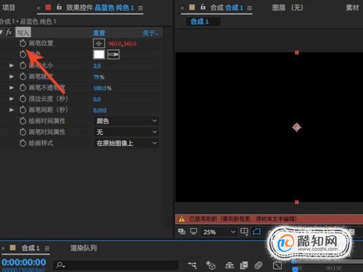Viewport: 363px width, 272px height.
Task: Click 重置 to reset the effect
Action: pos(99,33)
